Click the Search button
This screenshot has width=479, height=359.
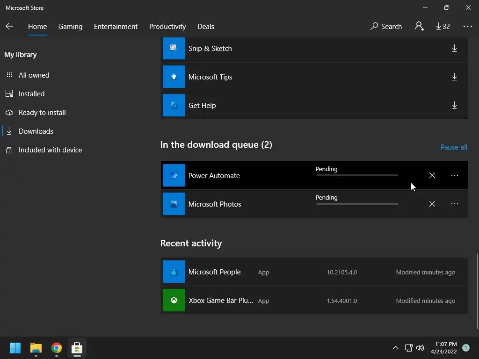click(386, 27)
